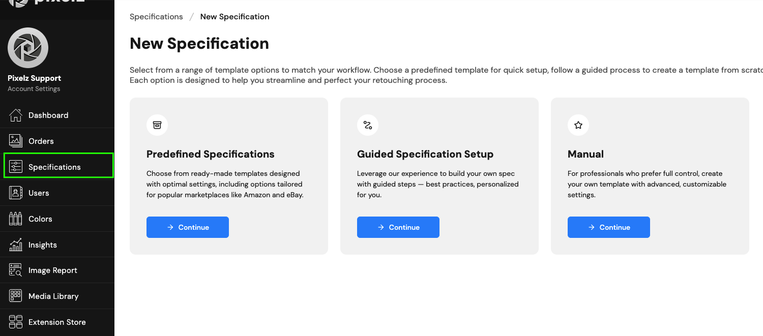Open Orders from the sidebar icon
Viewport: 763px width, 336px height.
coord(15,141)
